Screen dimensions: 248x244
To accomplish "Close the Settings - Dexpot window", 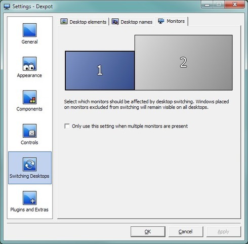I will click(235, 5).
